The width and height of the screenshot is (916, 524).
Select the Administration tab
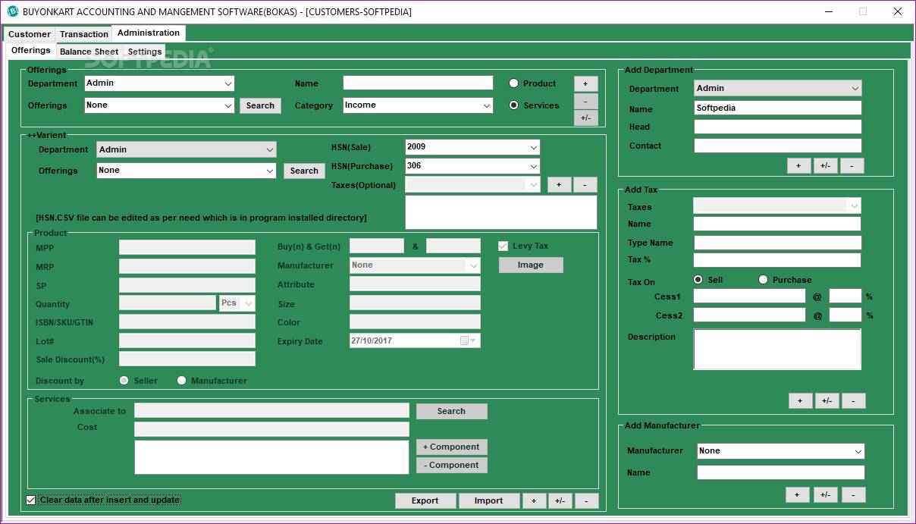tap(149, 33)
